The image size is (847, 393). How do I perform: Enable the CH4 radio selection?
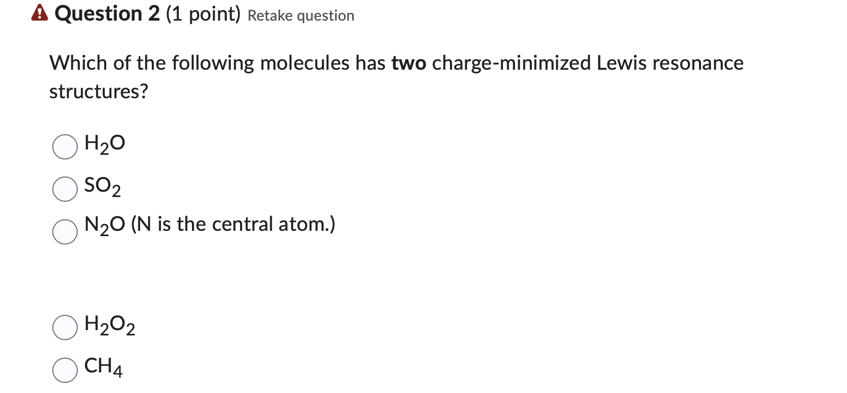[65, 370]
